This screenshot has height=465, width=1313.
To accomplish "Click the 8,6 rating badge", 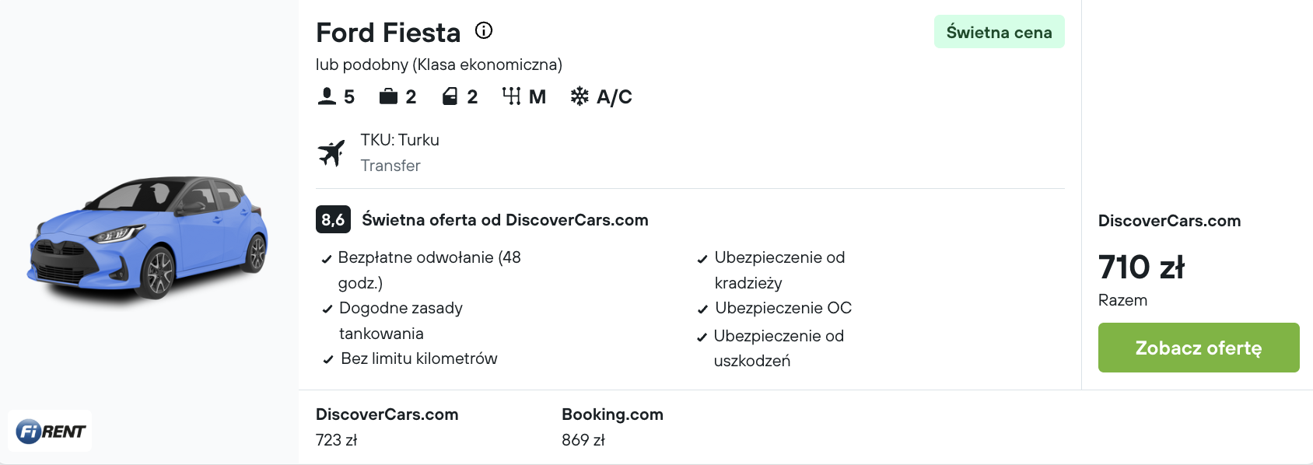I will 333,219.
